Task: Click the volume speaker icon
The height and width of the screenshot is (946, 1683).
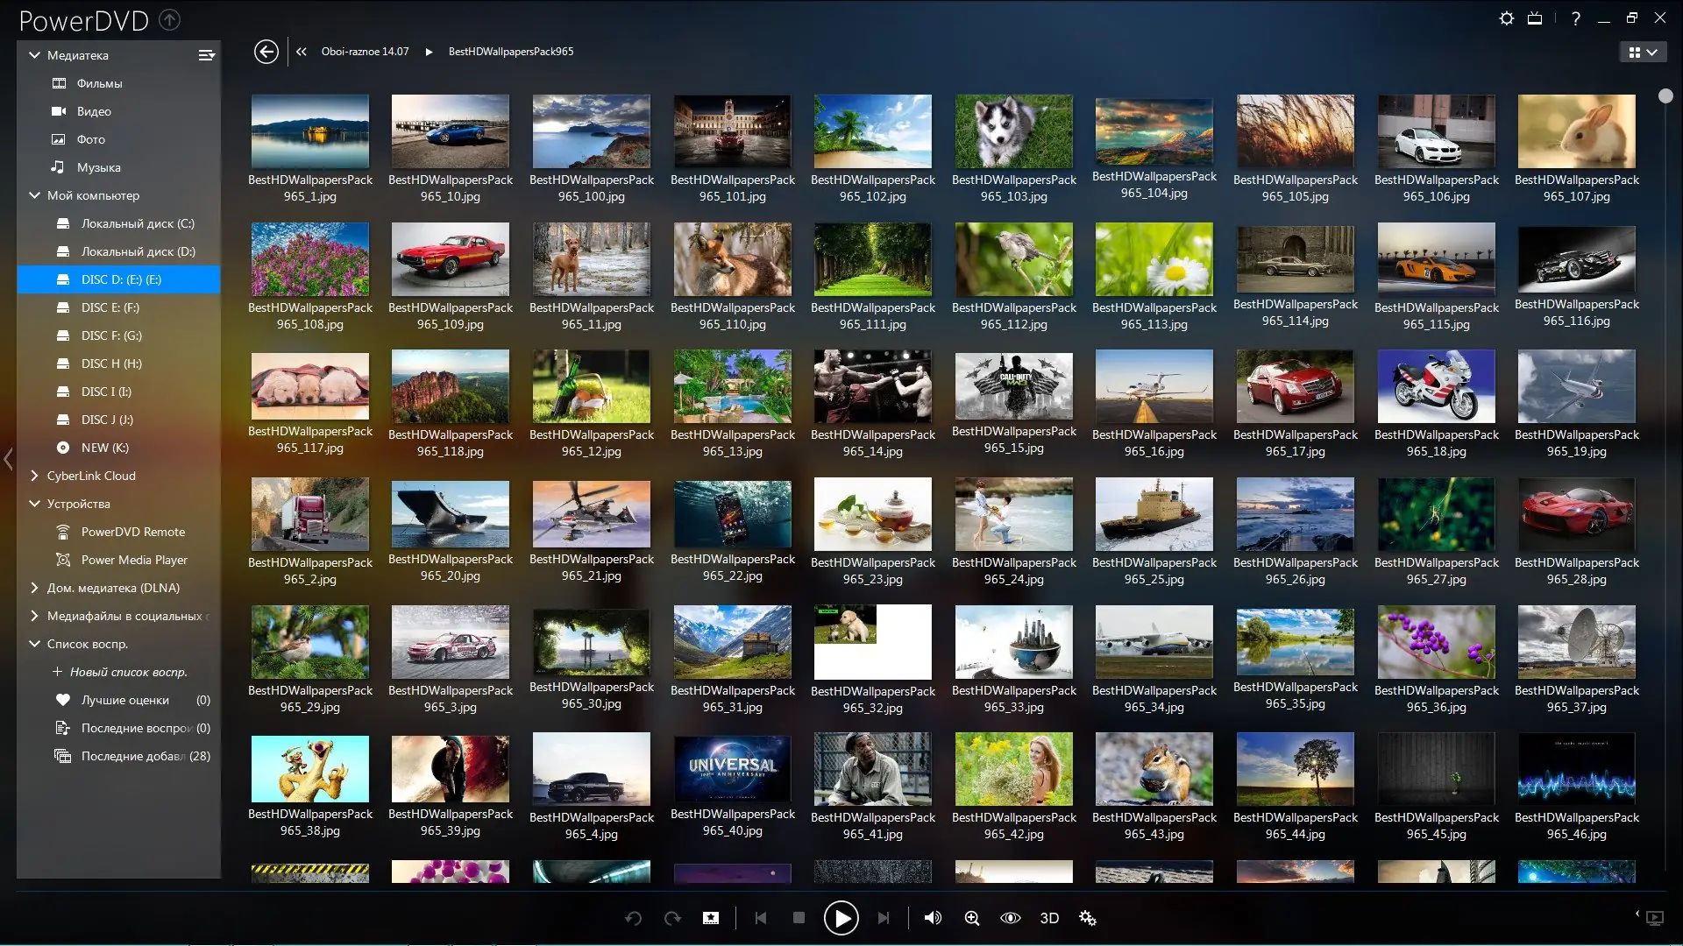Action: pyautogui.click(x=933, y=918)
